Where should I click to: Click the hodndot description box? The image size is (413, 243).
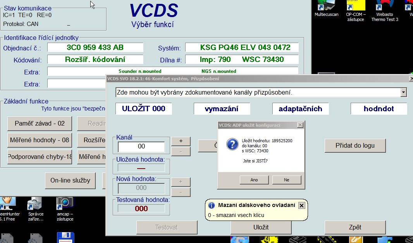tap(379, 109)
